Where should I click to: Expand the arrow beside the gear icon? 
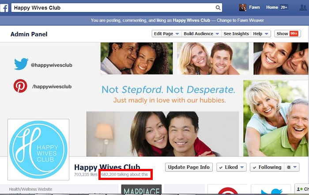pos(295,167)
